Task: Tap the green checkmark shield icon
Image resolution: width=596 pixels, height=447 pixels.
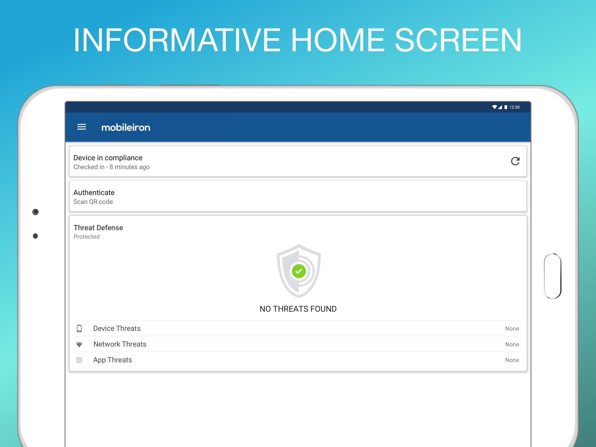Action: [299, 271]
